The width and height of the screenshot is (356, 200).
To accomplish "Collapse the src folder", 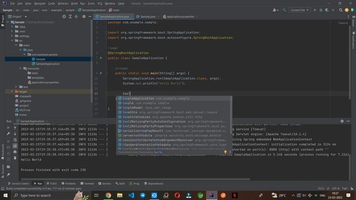I will pyautogui.click(x=12, y=41).
